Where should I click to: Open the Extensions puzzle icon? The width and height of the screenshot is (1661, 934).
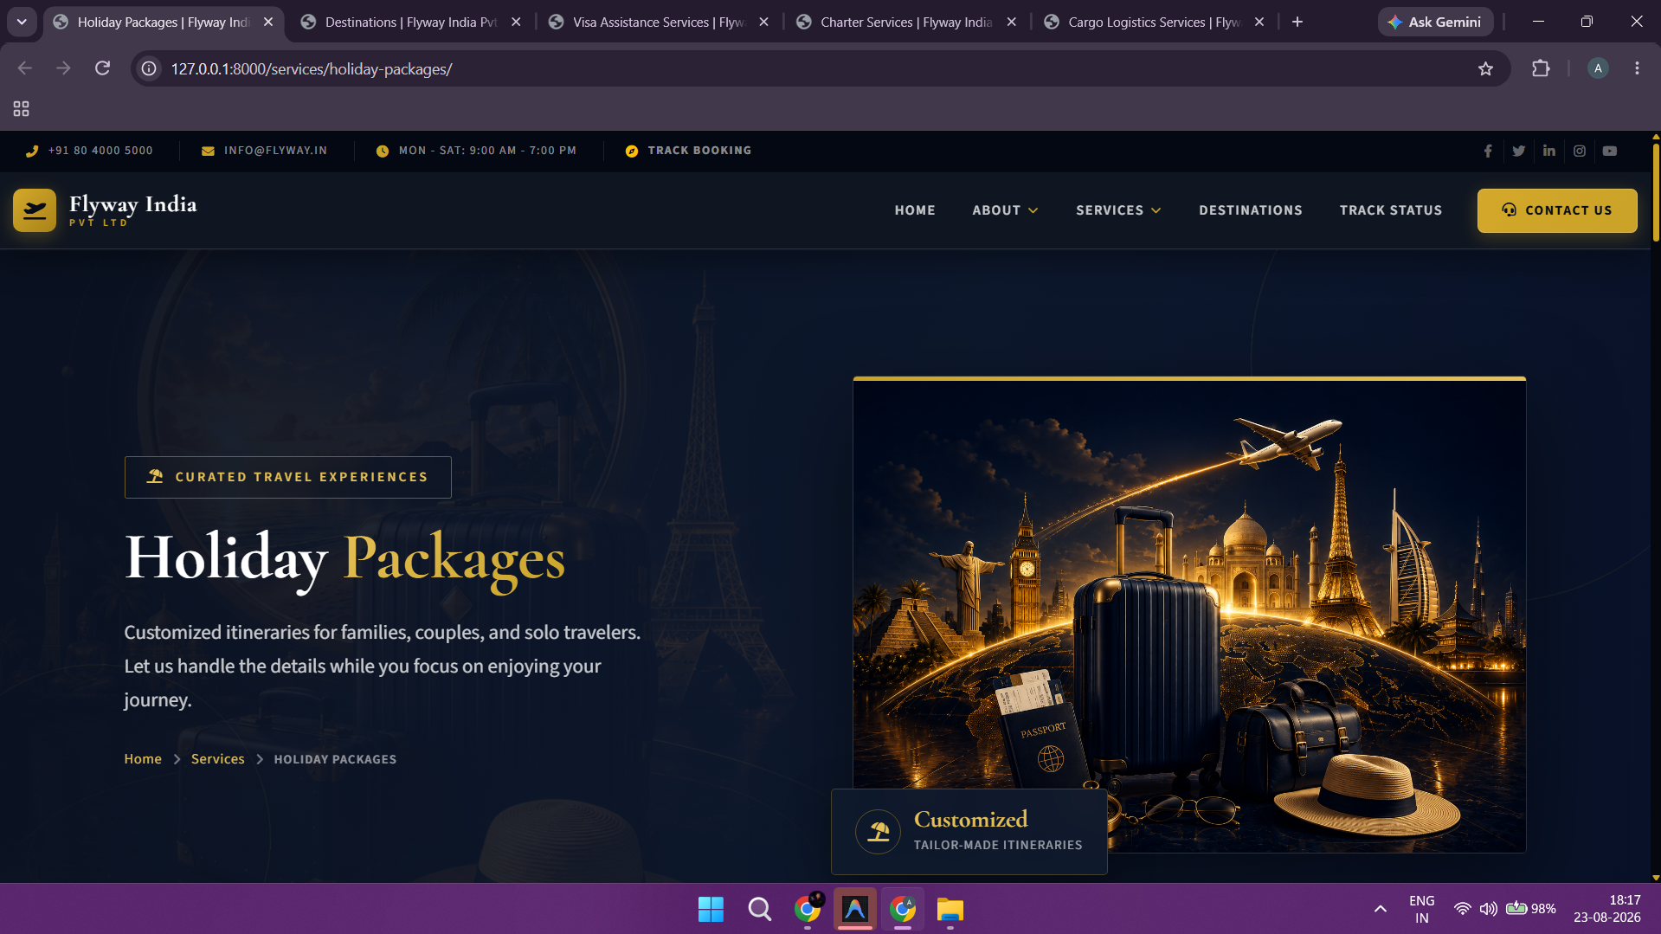tap(1541, 68)
